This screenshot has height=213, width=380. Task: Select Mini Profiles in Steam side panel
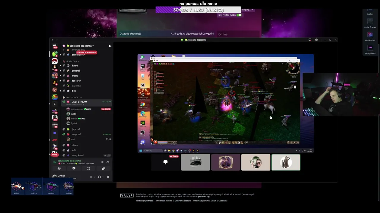click(x=370, y=36)
